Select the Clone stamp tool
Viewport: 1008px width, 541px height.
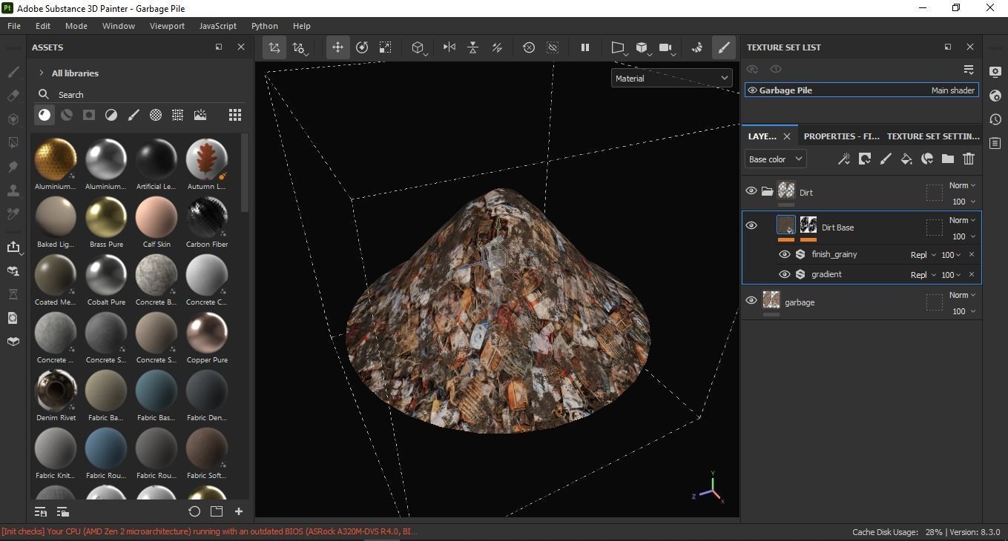click(x=13, y=190)
